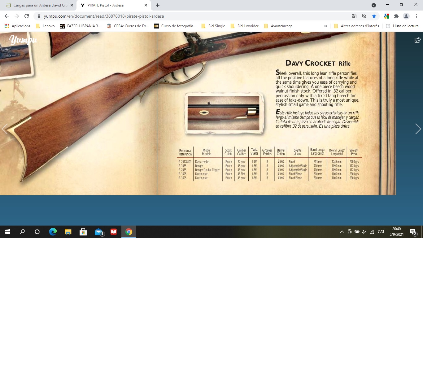Reload the current page
The height and width of the screenshot is (369, 423).
[x=27, y=16]
